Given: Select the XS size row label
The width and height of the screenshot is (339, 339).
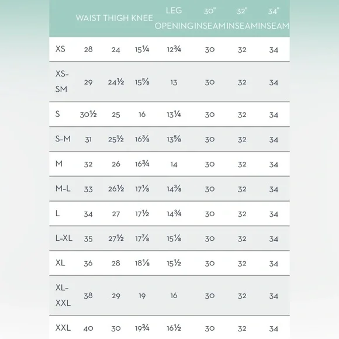Looking at the screenshot, I should (x=60, y=49).
